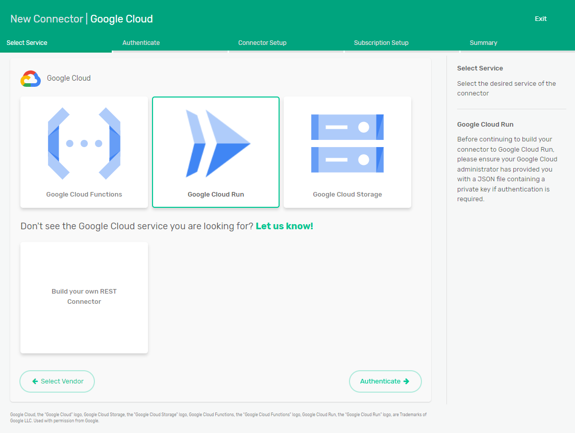This screenshot has height=433, width=575.
Task: Exit the New Connector wizard
Action: (540, 19)
